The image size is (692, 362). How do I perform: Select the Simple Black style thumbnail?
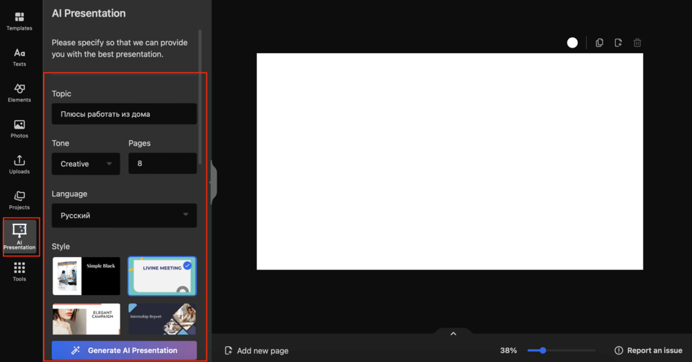[x=86, y=276]
